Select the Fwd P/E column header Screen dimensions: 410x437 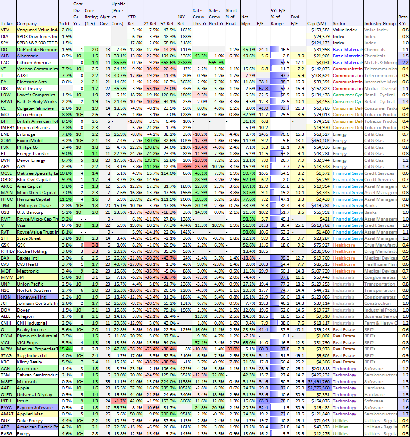point(298,13)
